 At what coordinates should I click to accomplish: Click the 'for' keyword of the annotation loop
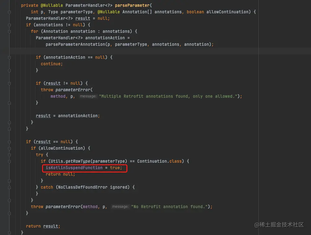pos(34,31)
